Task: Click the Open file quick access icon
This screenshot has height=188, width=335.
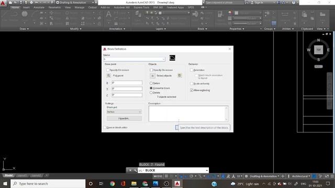Action: [15, 2]
